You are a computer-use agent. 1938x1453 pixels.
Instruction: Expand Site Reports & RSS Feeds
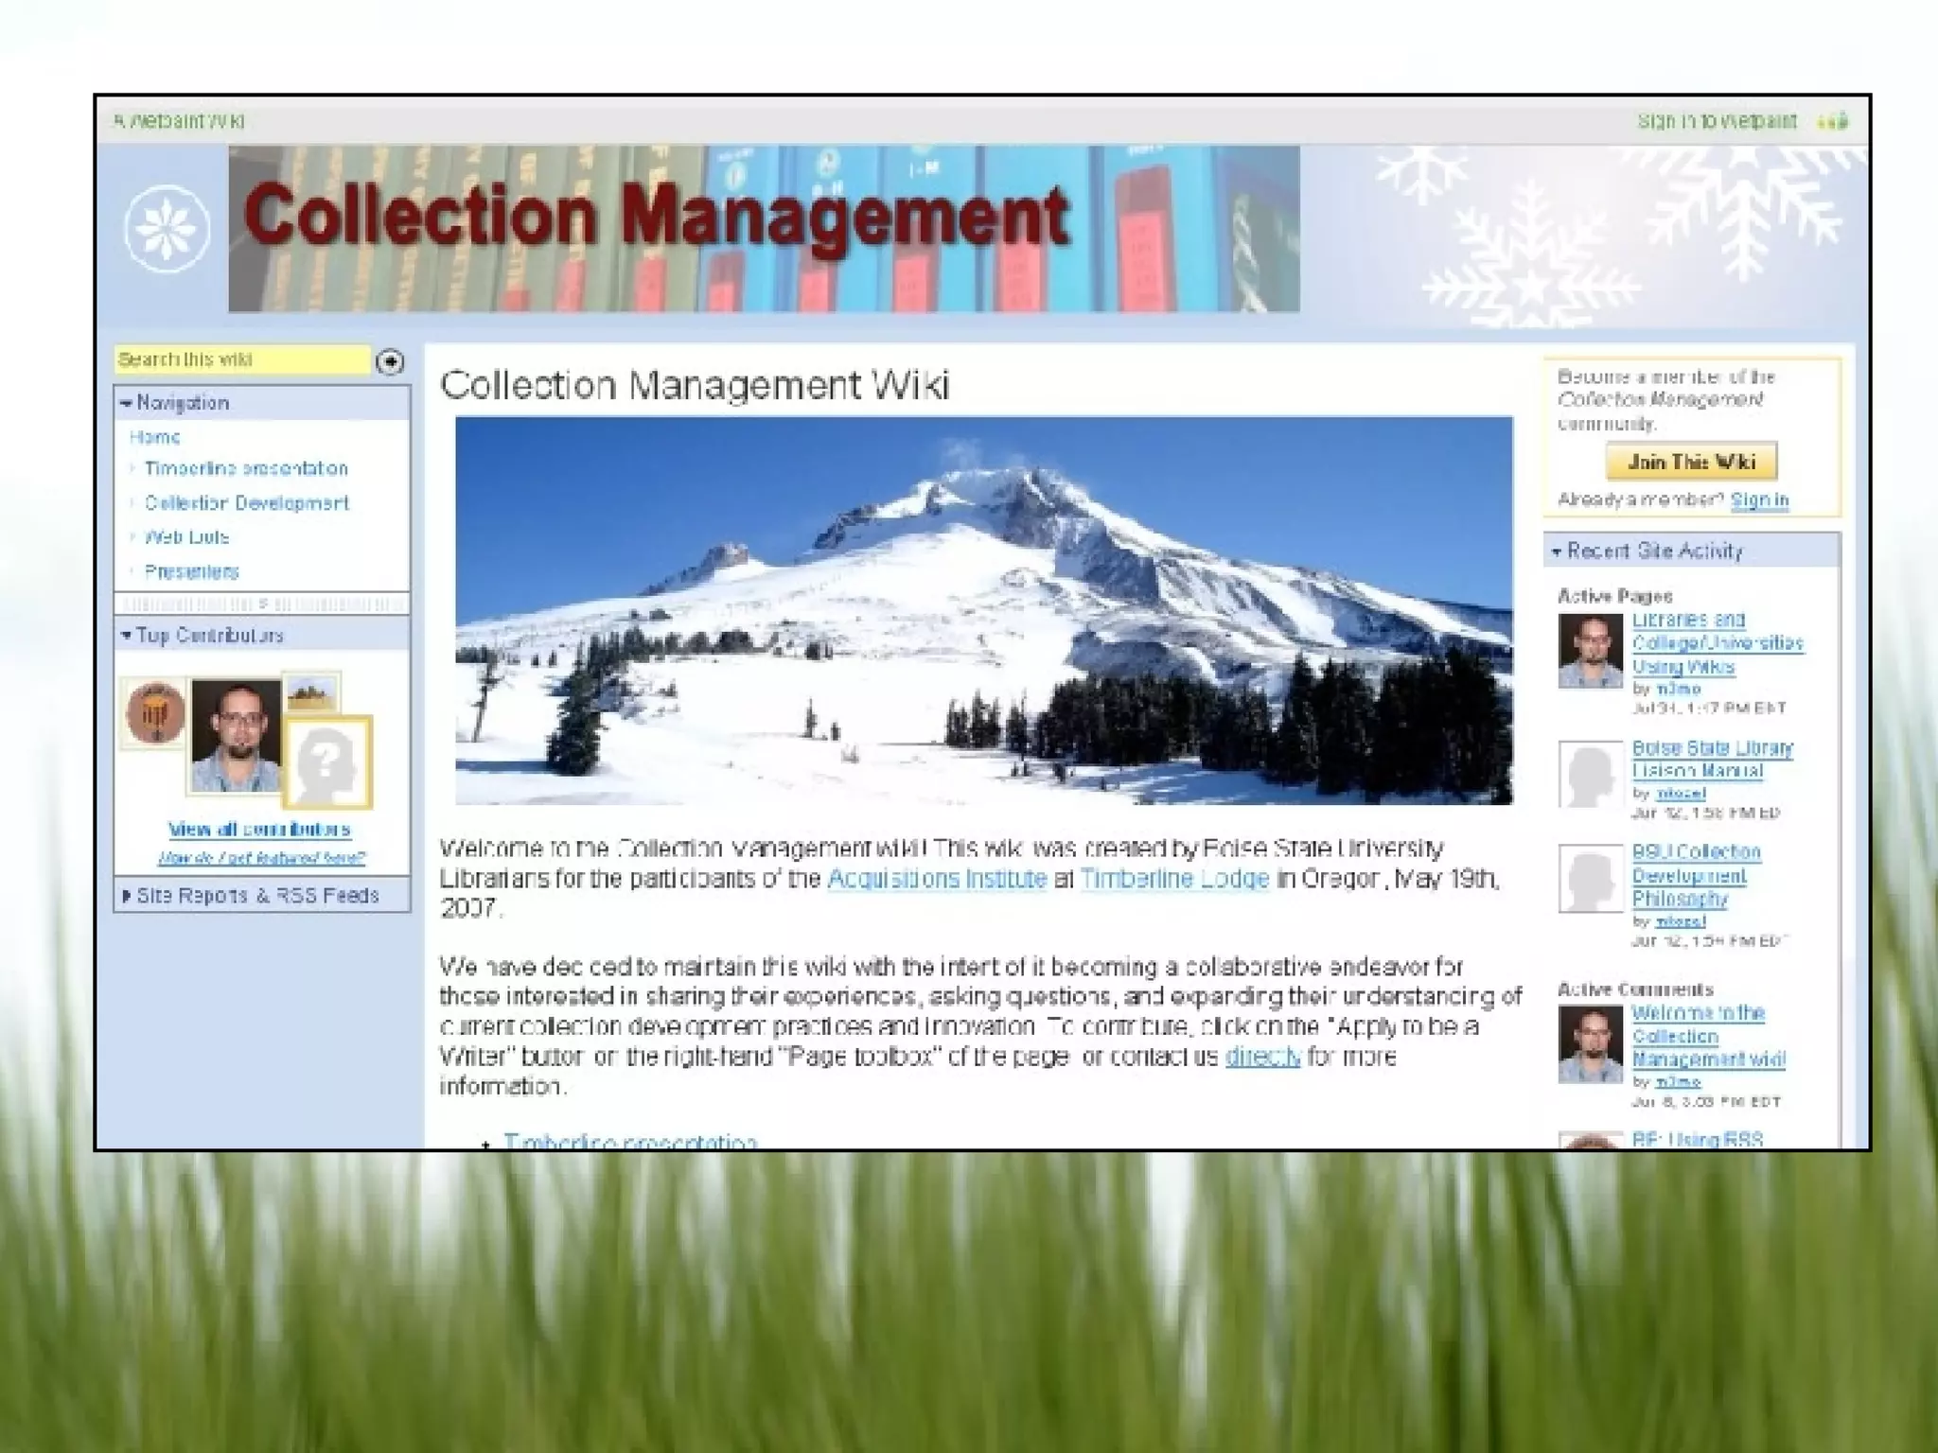(x=126, y=895)
